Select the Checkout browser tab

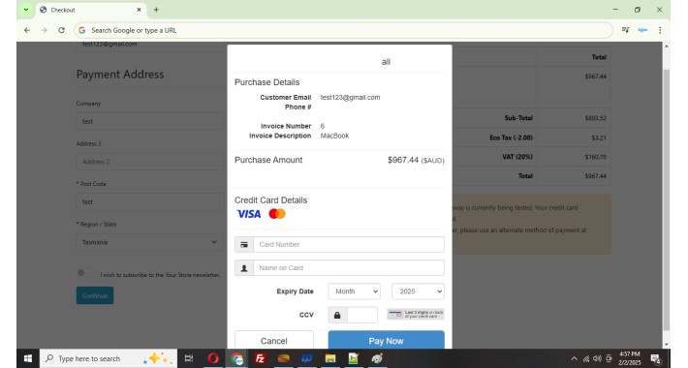click(x=91, y=10)
